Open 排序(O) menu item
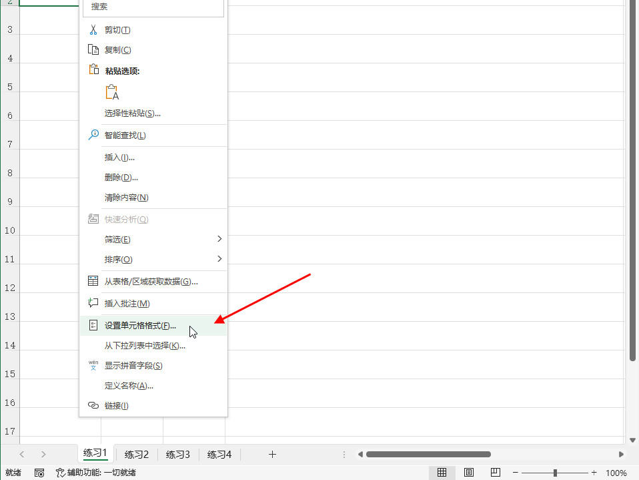This screenshot has height=480, width=639. [153, 260]
